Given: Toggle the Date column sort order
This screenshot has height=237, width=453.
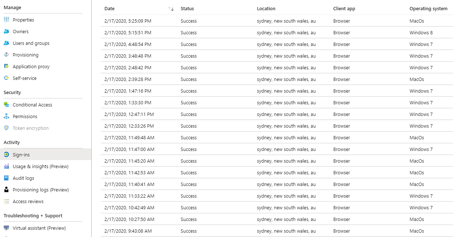Looking at the screenshot, I should [170, 8].
